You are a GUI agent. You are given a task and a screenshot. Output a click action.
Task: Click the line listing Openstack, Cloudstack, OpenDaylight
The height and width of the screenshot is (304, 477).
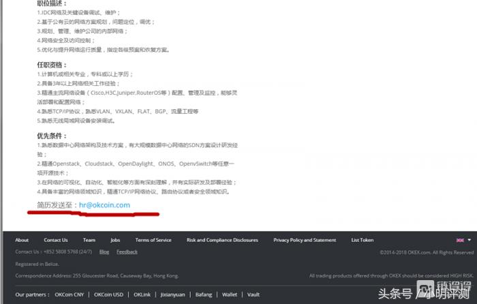click(136, 164)
